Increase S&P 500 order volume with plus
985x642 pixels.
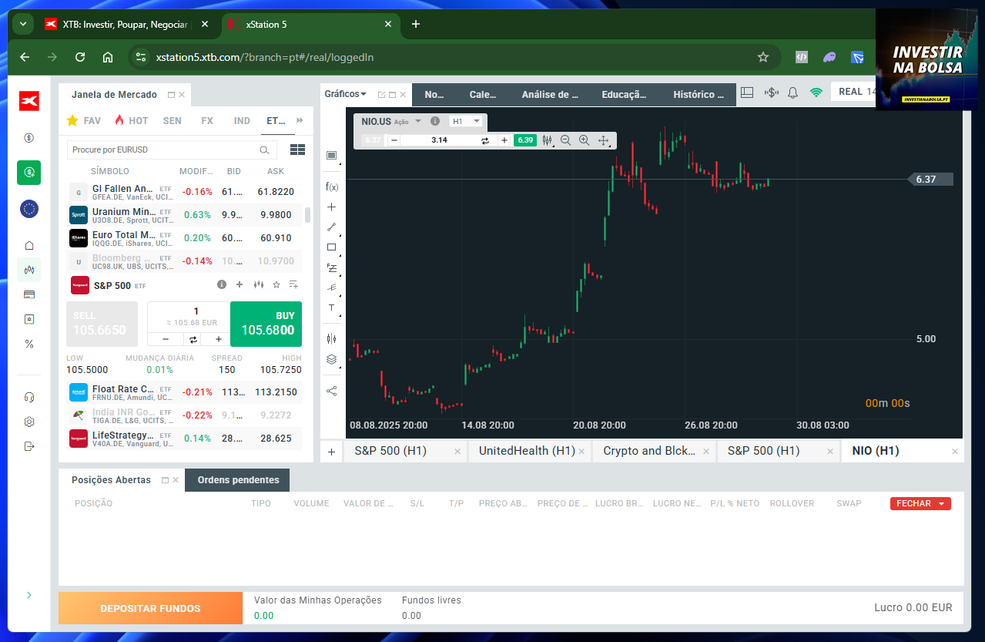click(x=219, y=339)
